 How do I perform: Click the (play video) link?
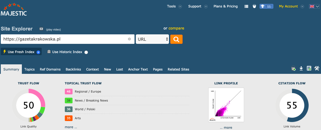point(53,29)
